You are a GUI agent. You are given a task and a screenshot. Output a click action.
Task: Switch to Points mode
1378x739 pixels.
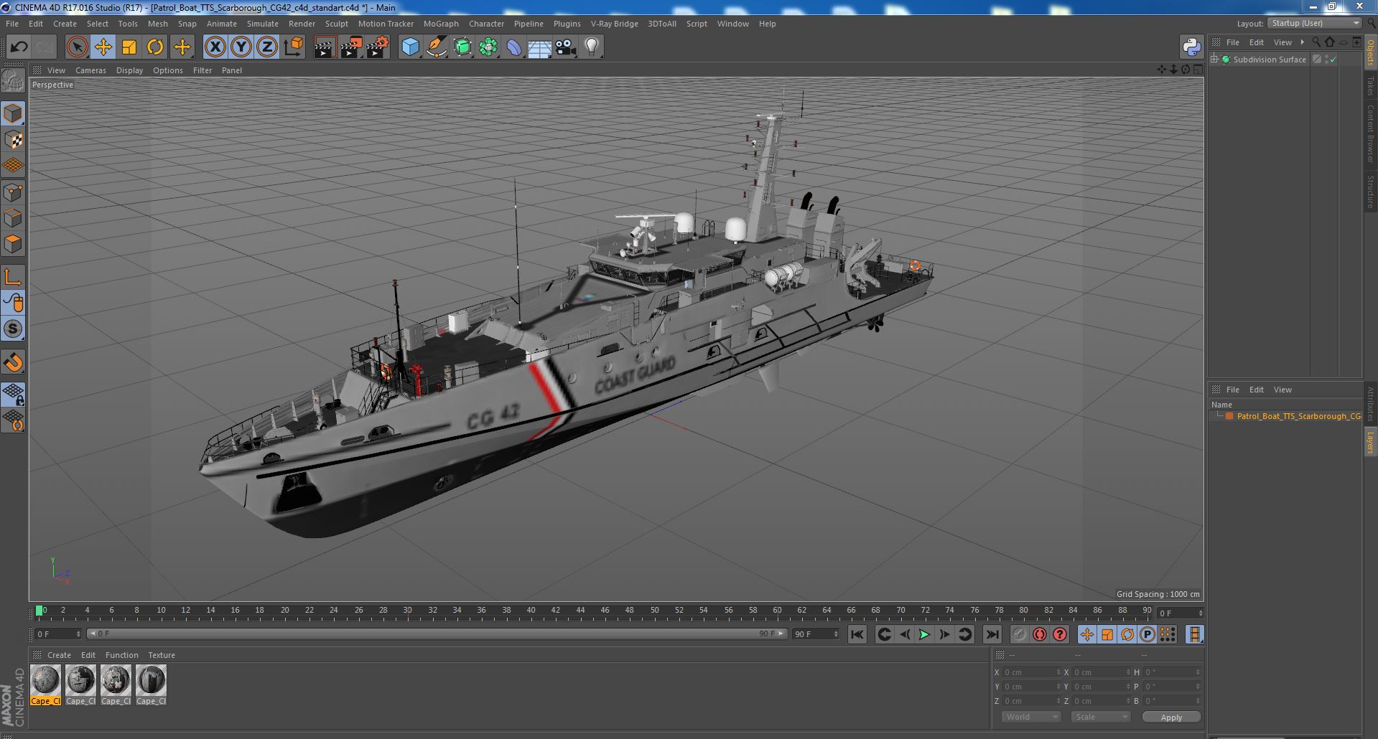[13, 192]
